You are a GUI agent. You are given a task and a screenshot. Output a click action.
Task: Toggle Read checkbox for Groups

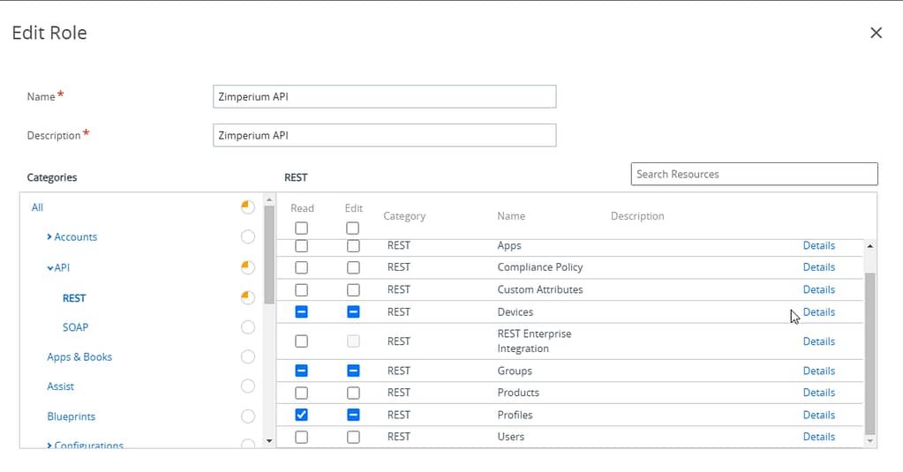pos(301,371)
